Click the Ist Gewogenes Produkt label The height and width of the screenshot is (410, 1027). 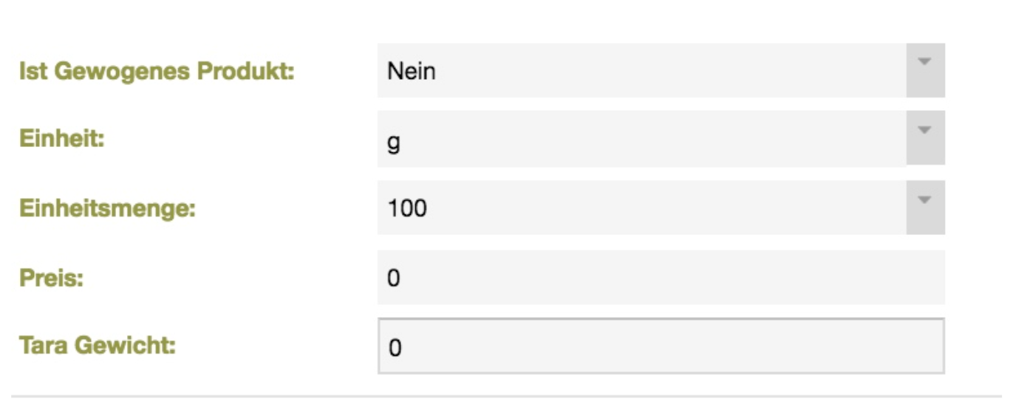(x=157, y=72)
